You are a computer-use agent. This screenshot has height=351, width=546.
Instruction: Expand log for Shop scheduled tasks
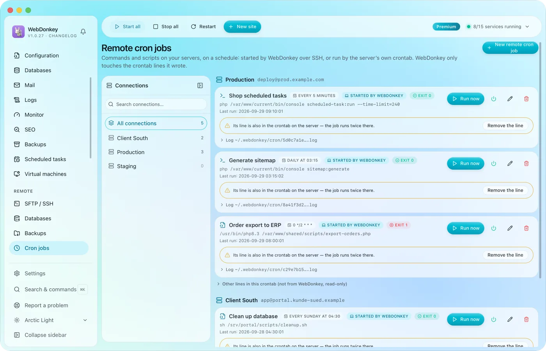[269, 140]
